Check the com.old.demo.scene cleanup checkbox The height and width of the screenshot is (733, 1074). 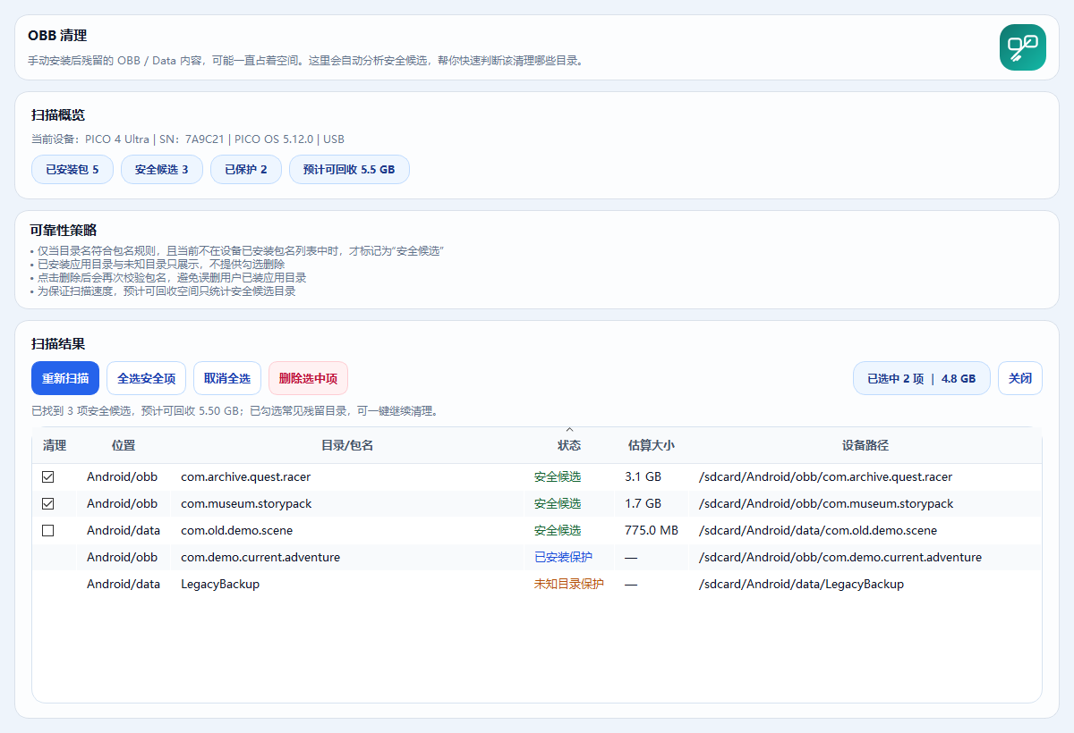pos(48,531)
